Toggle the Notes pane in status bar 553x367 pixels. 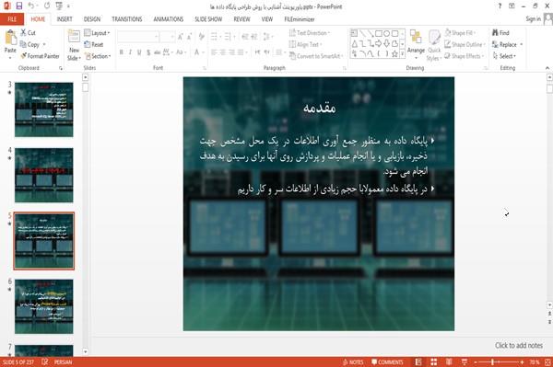point(353,362)
